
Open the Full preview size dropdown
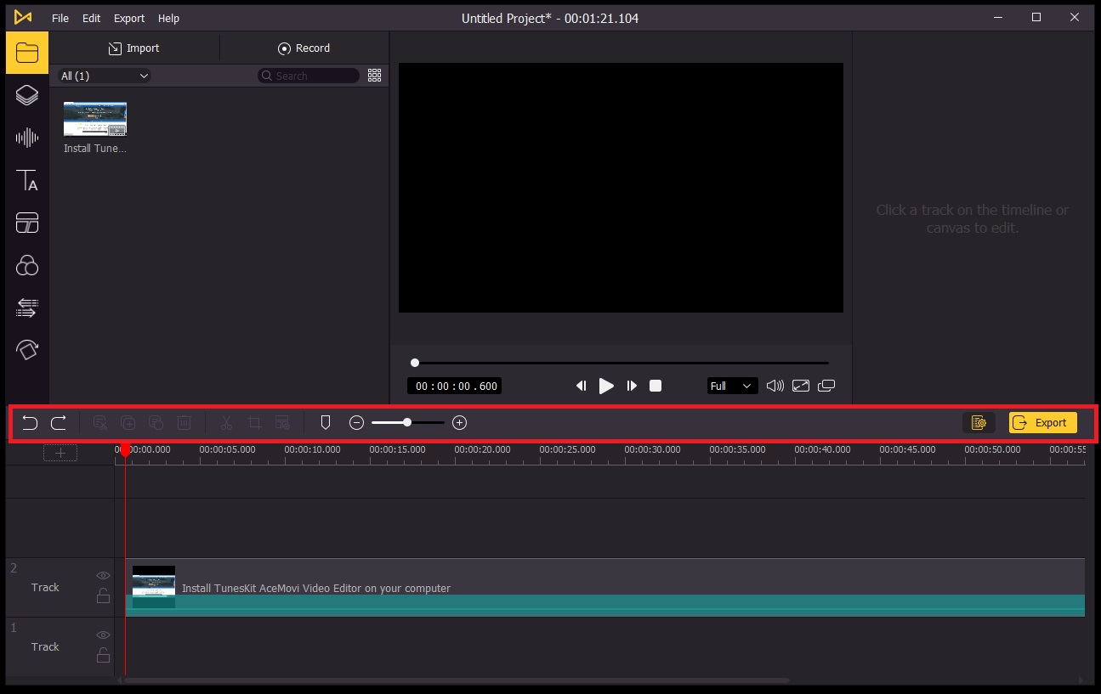tap(731, 386)
